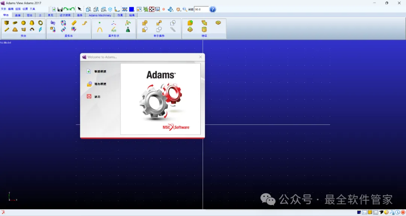Click the xyz marker tool
The height and width of the screenshot is (216, 406).
(x=114, y=30)
